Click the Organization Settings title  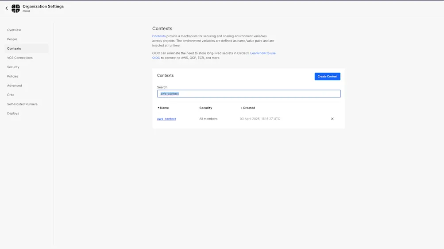[x=43, y=6]
